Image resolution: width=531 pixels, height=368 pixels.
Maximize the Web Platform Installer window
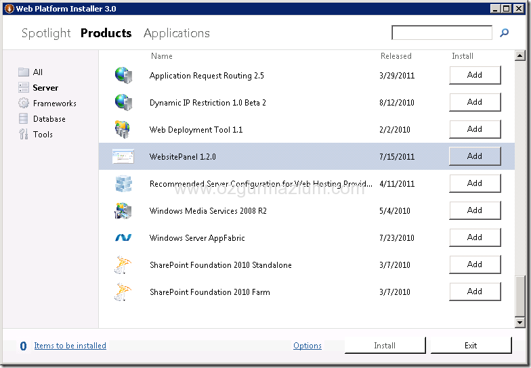(507, 8)
